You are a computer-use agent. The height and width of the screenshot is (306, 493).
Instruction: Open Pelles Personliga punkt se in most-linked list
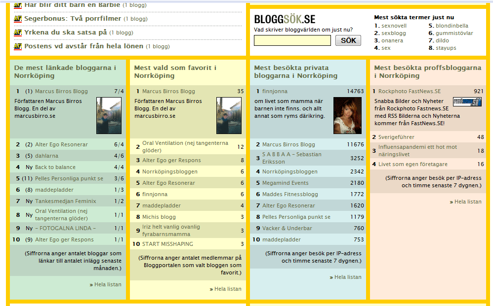[69, 178]
